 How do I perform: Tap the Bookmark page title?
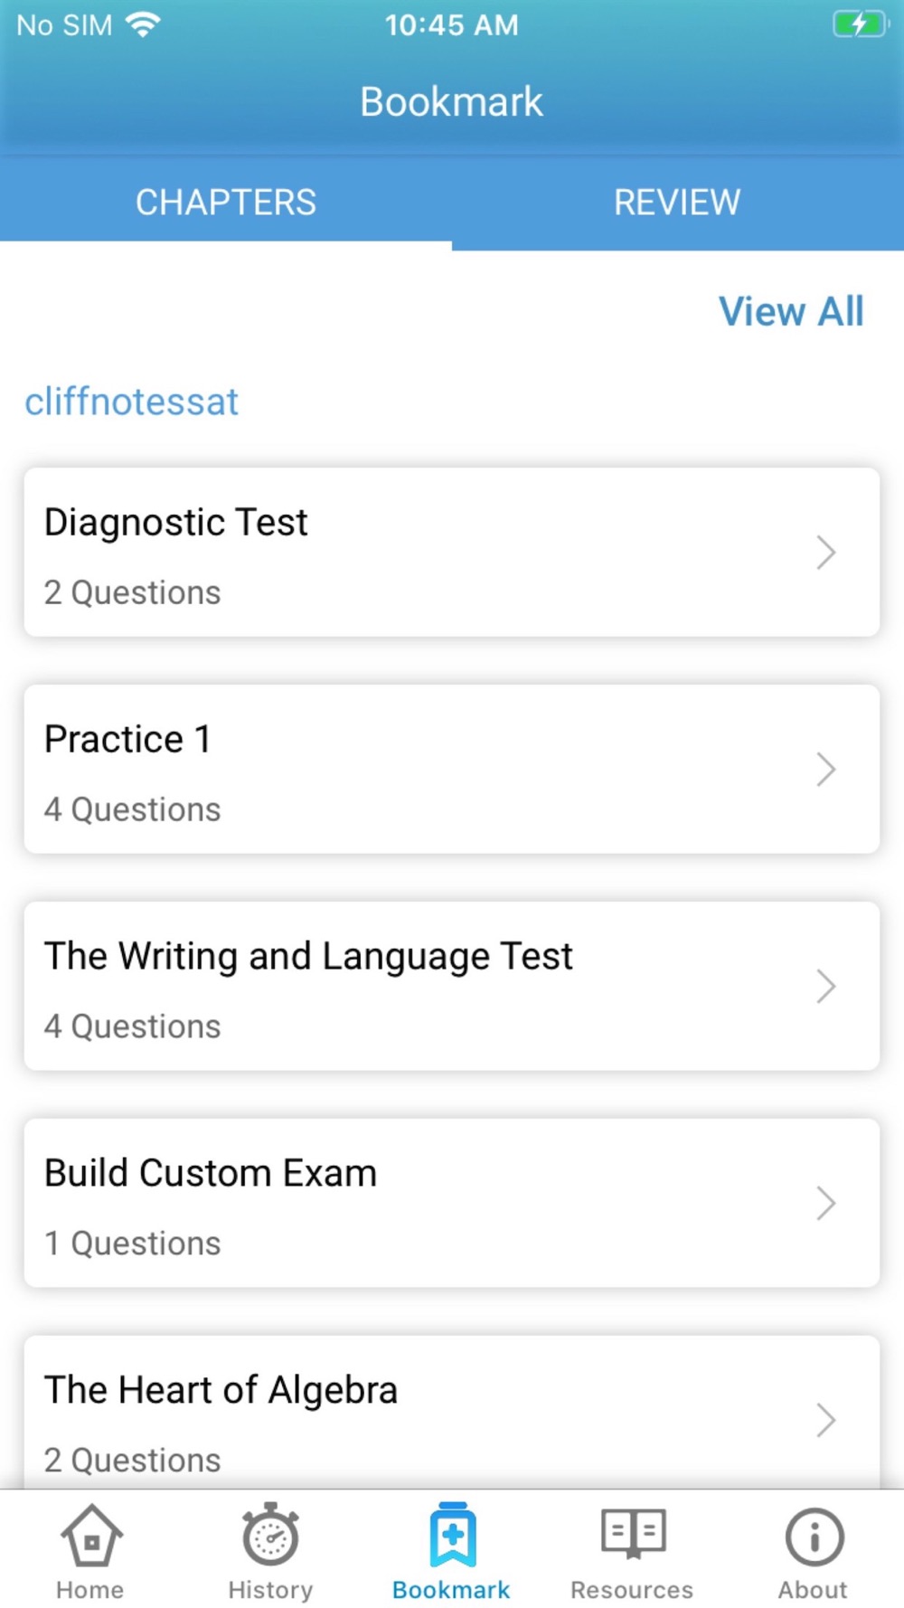[x=452, y=101]
